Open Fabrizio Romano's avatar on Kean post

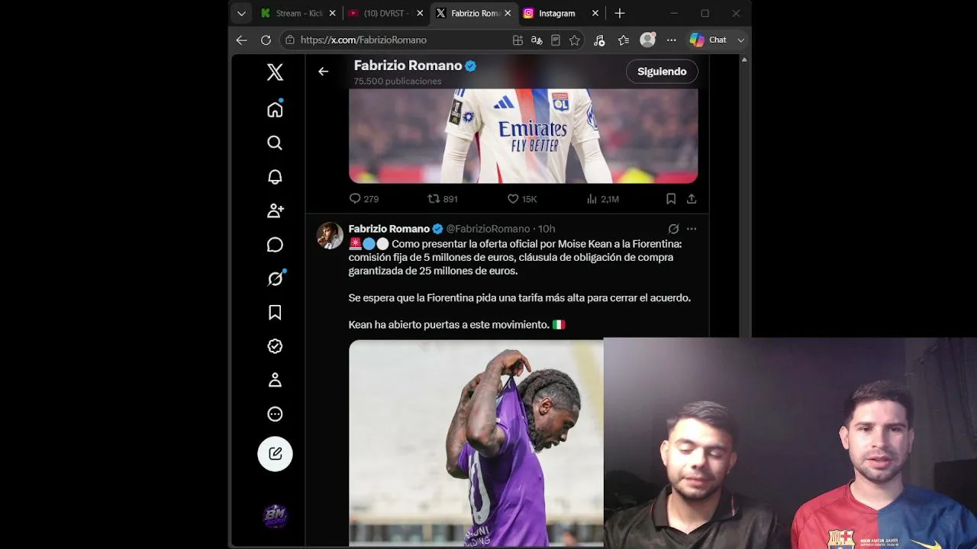click(330, 236)
